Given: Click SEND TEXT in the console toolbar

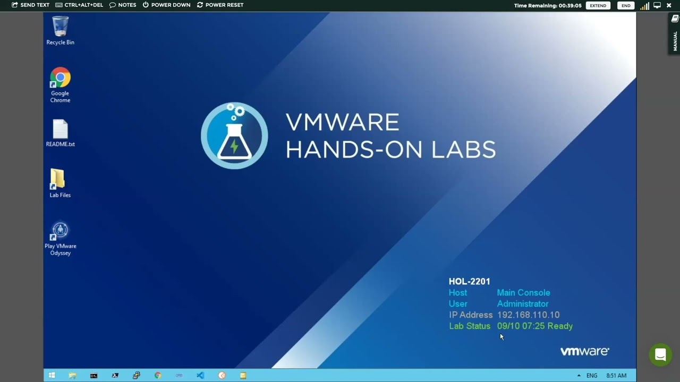Looking at the screenshot, I should click(x=32, y=5).
